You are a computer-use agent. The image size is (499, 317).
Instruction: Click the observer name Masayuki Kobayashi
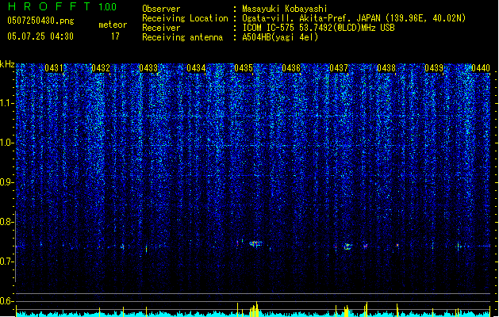[x=285, y=9]
